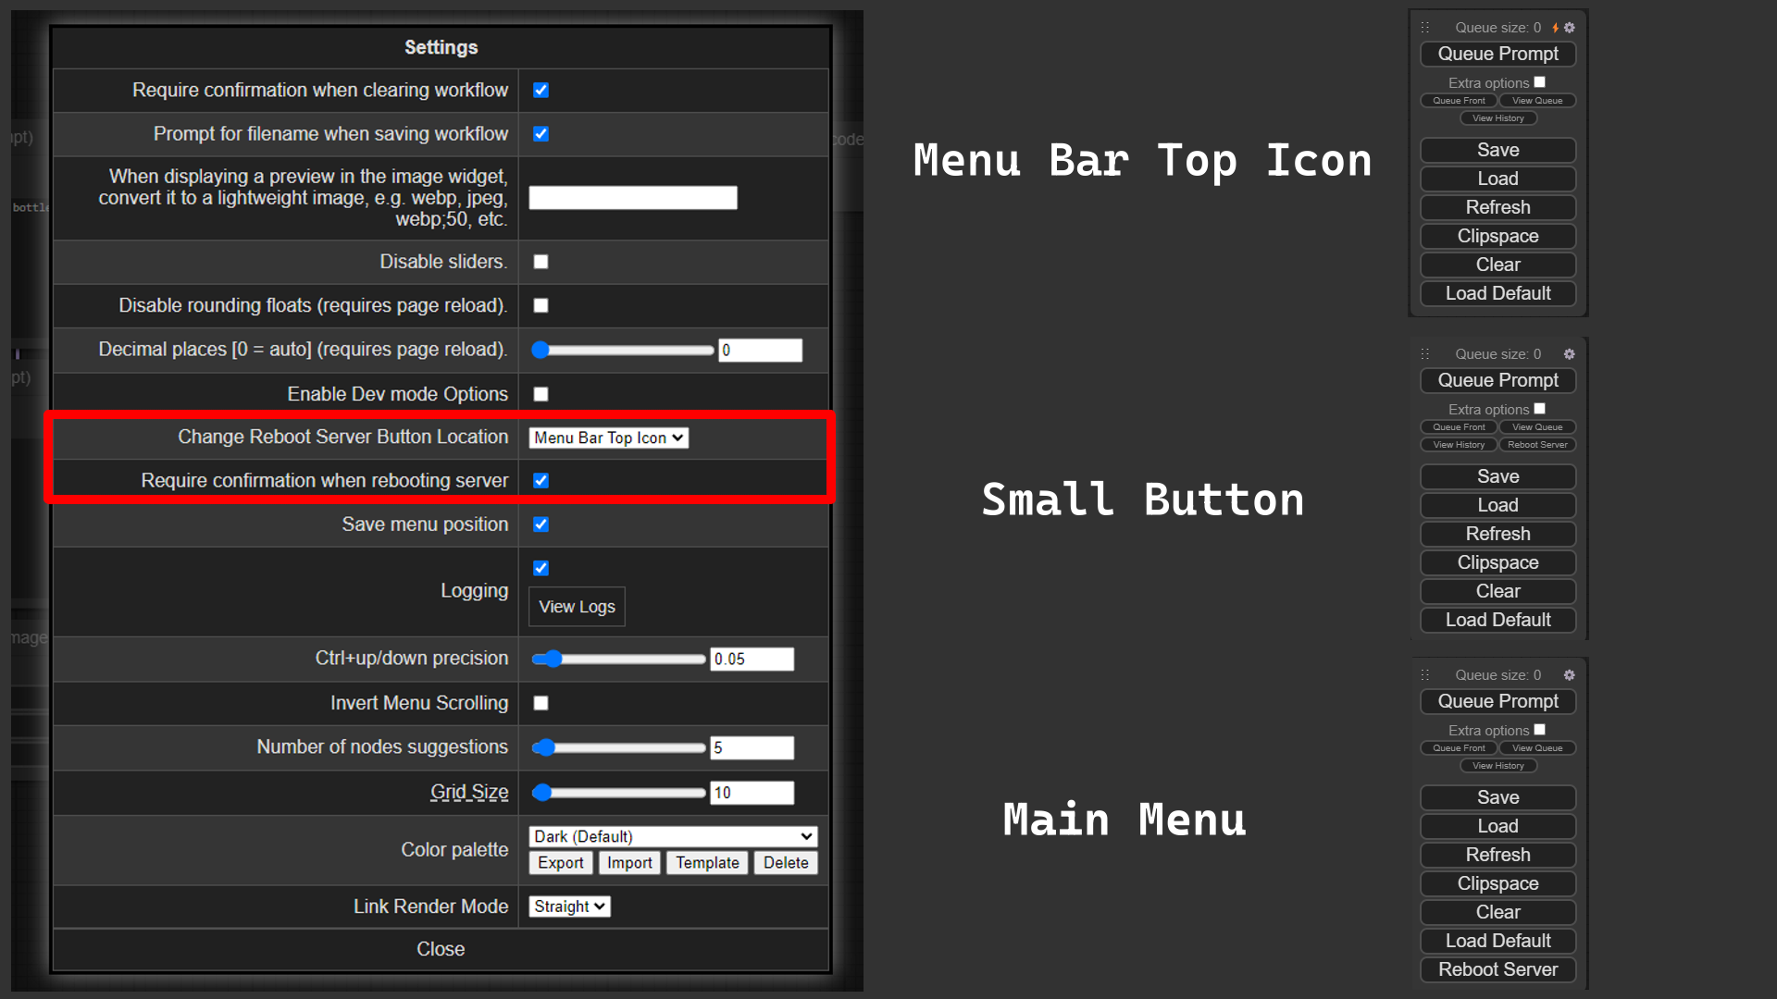Click the Queue Prompt button (middle)
The image size is (1777, 999).
pos(1498,380)
